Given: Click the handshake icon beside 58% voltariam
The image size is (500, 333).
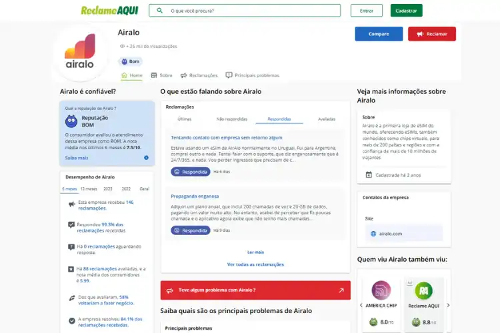Looking at the screenshot, I should [x=72, y=298].
